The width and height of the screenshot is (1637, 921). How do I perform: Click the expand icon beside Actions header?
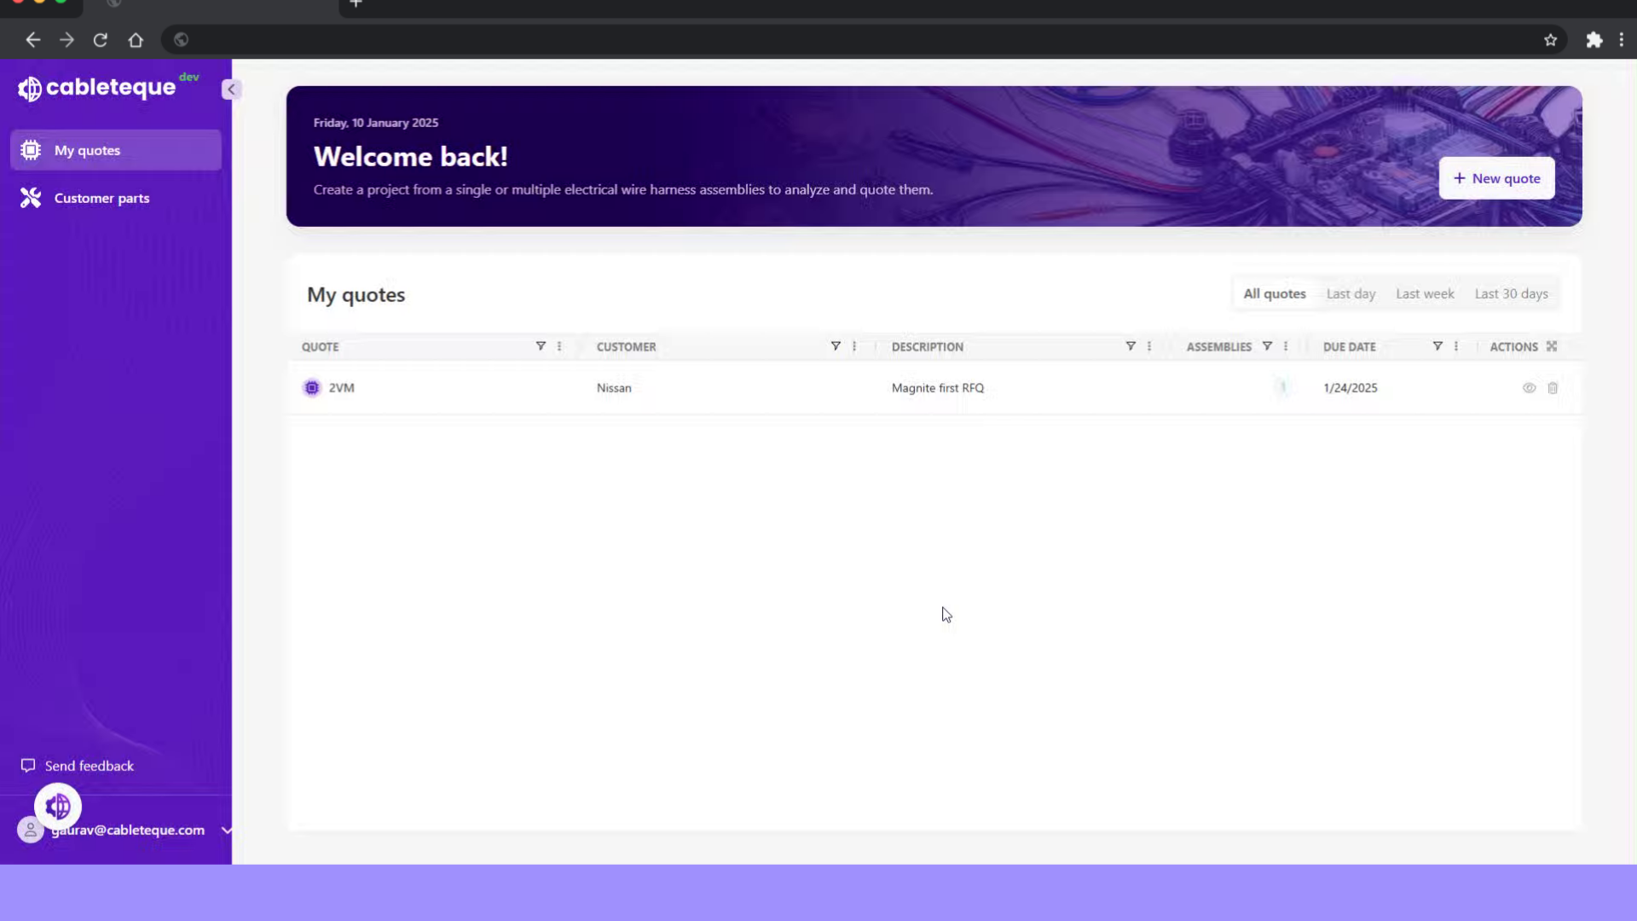point(1552,346)
